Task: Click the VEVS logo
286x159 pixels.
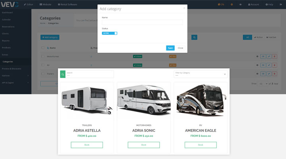Action: (10, 4)
